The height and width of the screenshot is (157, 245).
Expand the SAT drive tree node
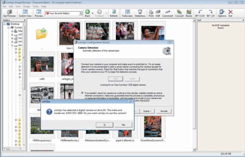pyautogui.click(x=12, y=35)
